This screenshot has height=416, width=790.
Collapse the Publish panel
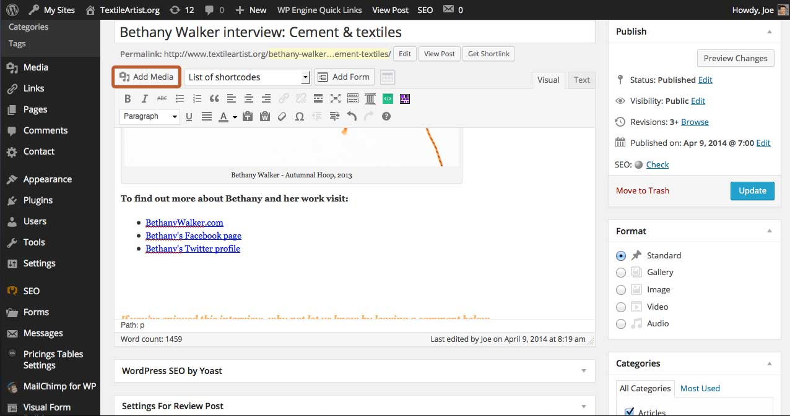pyautogui.click(x=770, y=32)
